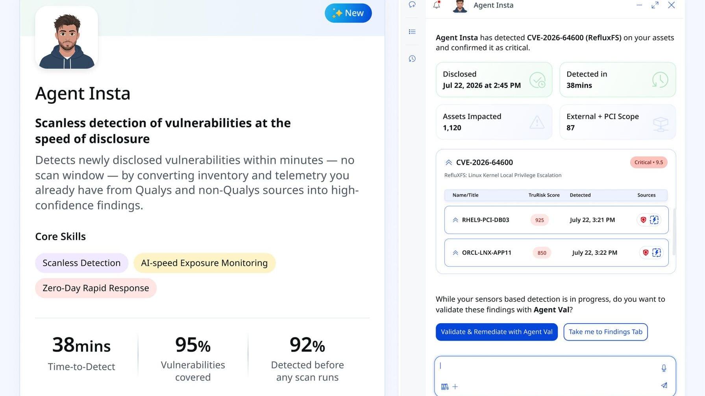This screenshot has width=705, height=396.
Task: Click RHEL9-PCI-DB03 asset name
Action: pyautogui.click(x=485, y=220)
